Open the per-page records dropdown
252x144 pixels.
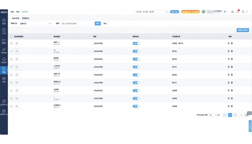point(213,115)
